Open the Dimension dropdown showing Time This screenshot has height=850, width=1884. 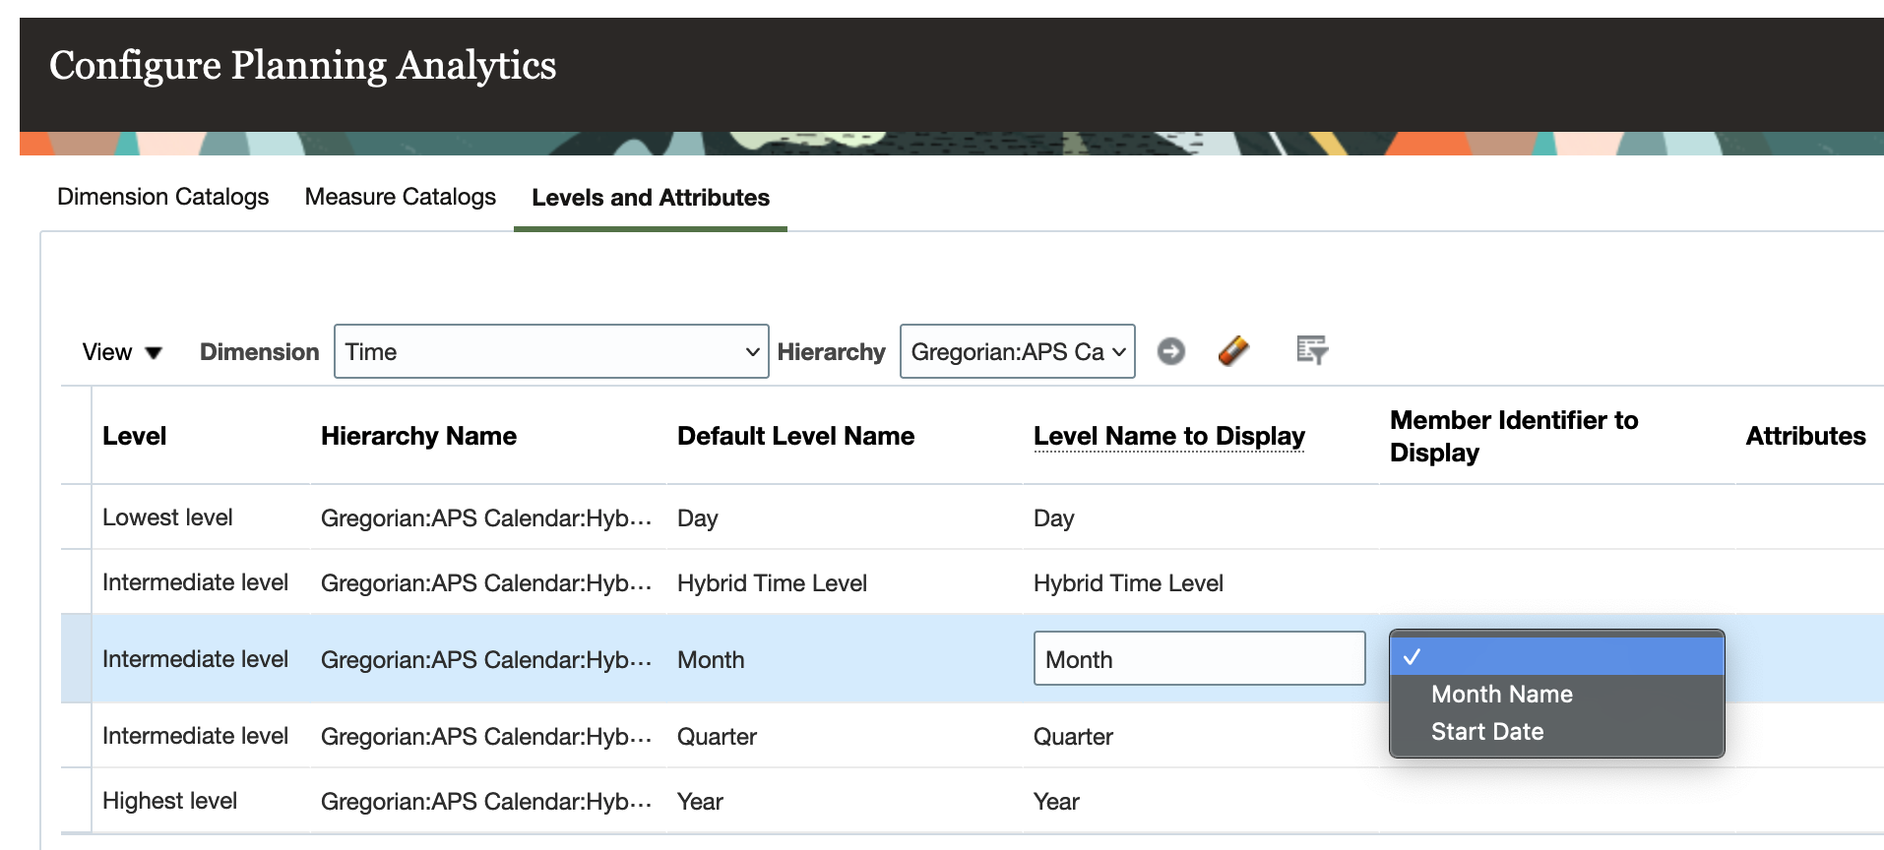click(551, 352)
